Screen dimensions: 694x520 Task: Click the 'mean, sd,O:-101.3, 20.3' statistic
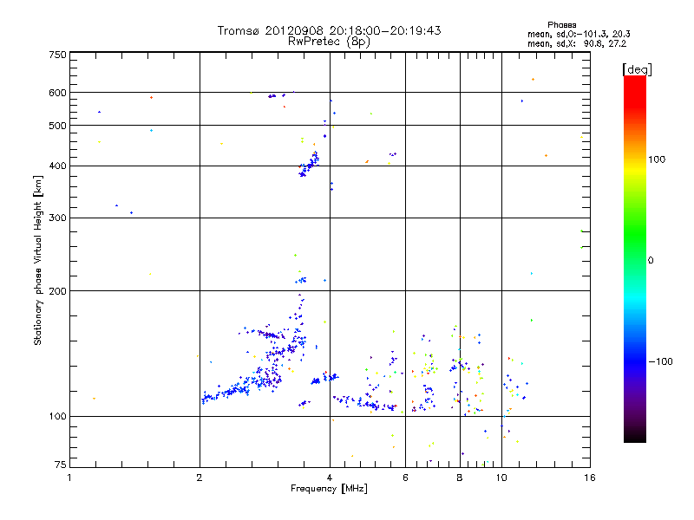pos(579,34)
